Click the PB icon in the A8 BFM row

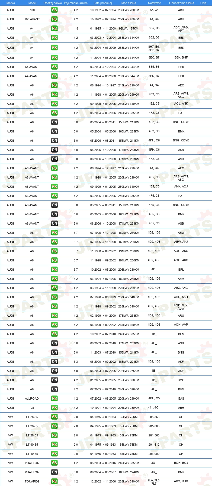[54, 334]
